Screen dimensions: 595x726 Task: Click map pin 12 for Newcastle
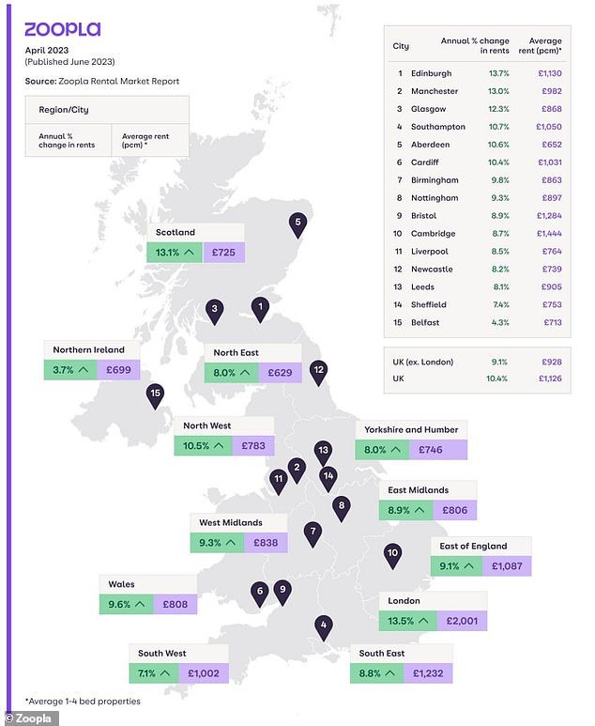click(318, 371)
